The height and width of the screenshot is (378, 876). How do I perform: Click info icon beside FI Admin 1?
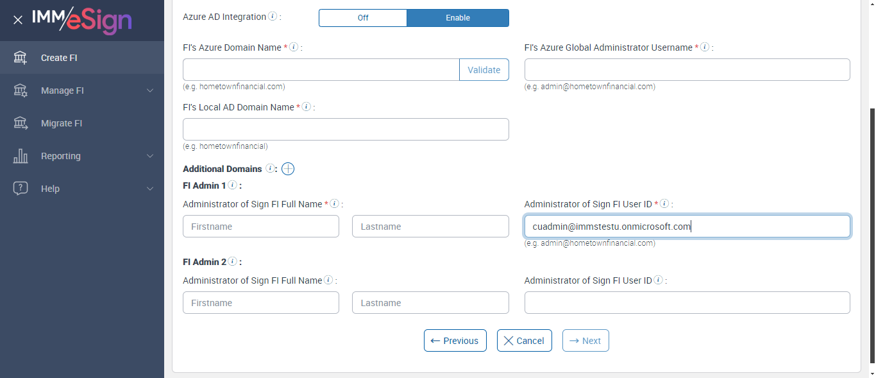tap(232, 185)
